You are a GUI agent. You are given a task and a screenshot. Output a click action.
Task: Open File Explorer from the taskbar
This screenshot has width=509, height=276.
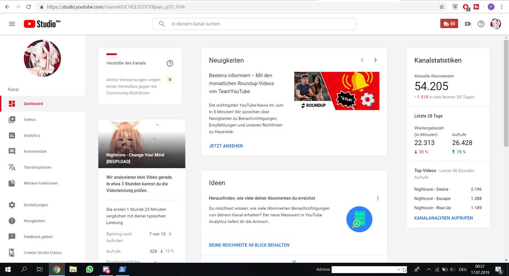point(73,269)
